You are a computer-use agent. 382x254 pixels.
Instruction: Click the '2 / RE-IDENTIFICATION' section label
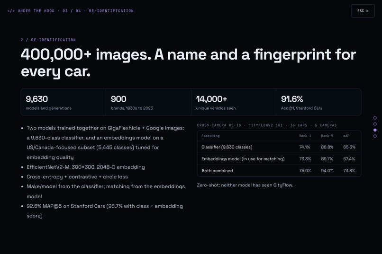point(48,40)
